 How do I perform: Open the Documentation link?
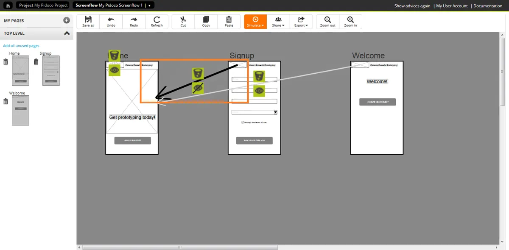point(488,6)
